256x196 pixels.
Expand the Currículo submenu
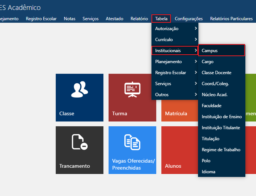tap(175, 40)
